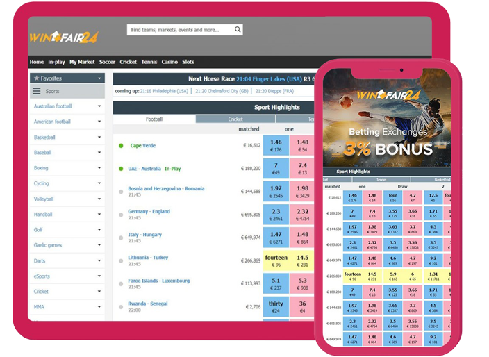Expand Baseball sidebar arrow
This screenshot has height=357, width=489.
(99, 153)
